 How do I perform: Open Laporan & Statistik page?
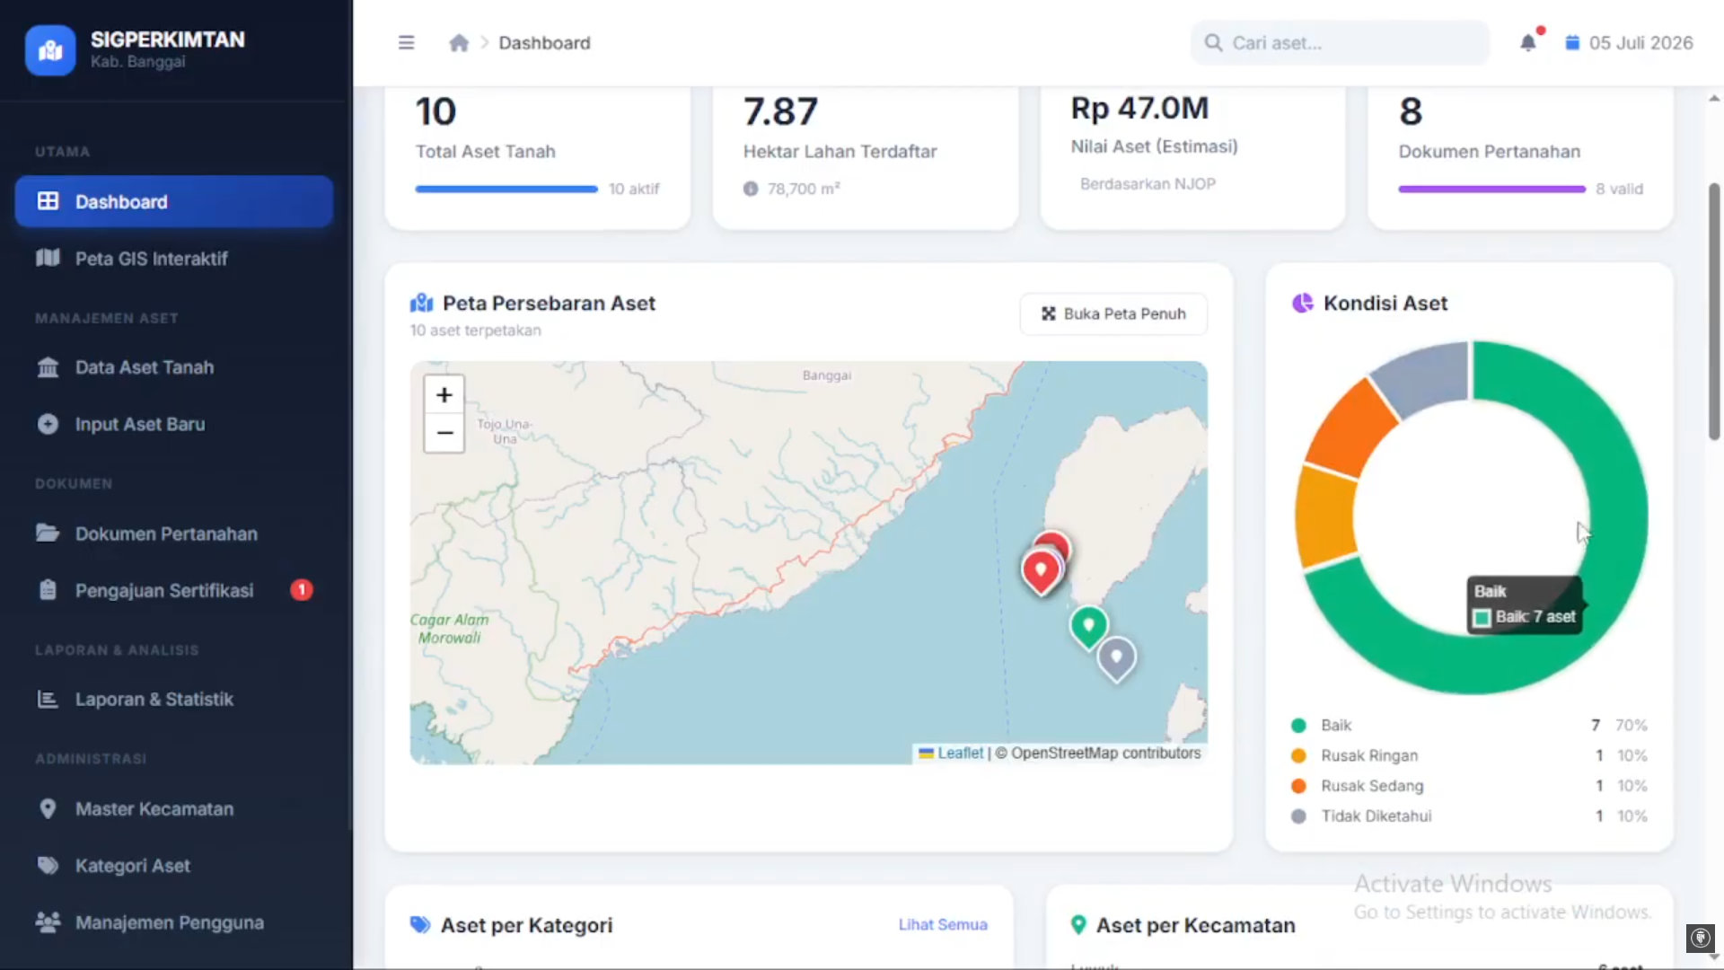[174, 699]
